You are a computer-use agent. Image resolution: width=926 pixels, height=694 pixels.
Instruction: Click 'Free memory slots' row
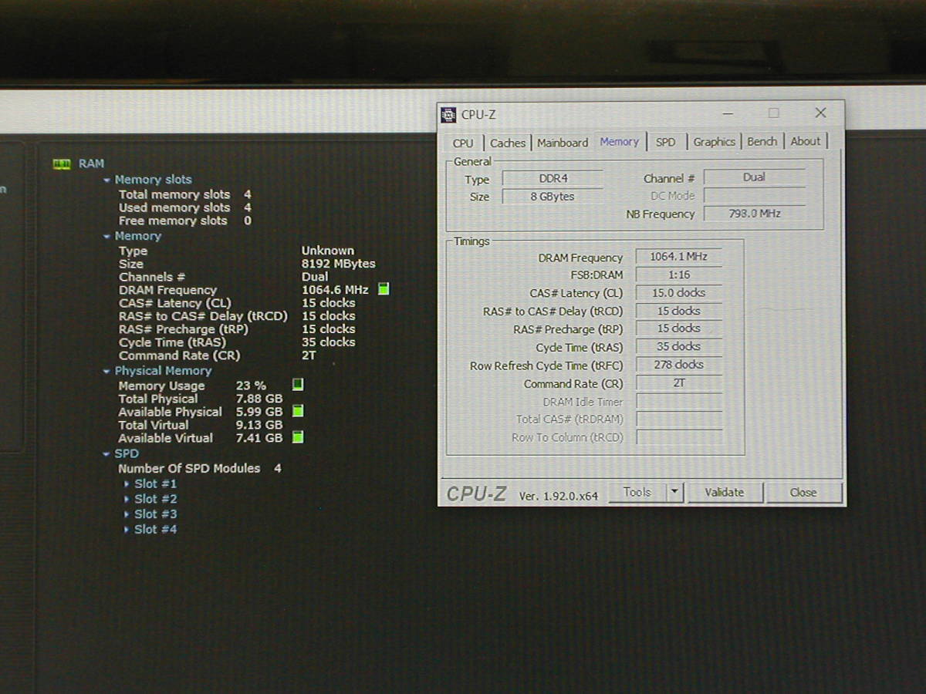[184, 221]
